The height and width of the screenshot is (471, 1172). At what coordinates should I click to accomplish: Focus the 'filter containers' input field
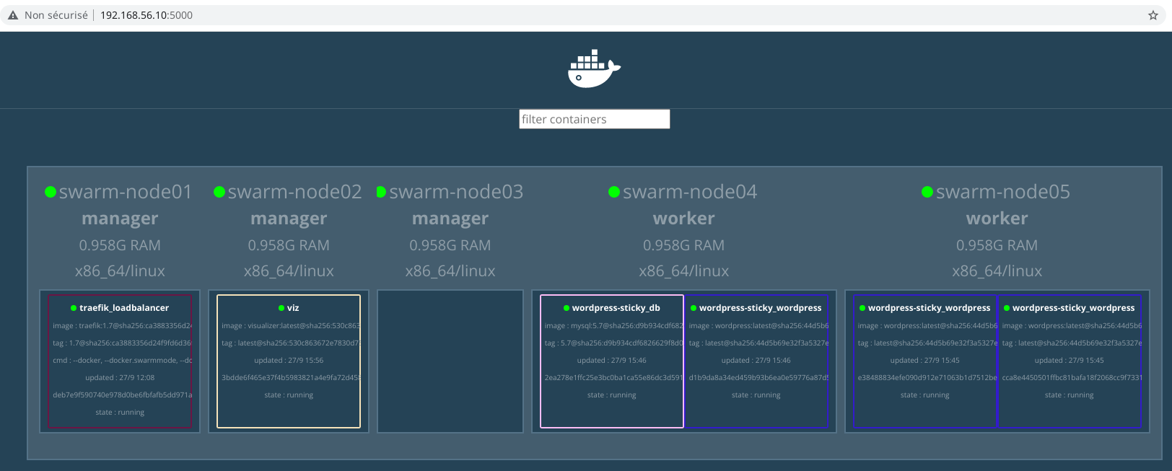[x=595, y=119]
